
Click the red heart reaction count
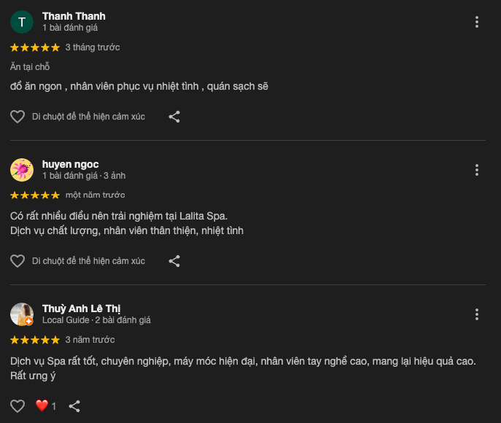(x=46, y=406)
